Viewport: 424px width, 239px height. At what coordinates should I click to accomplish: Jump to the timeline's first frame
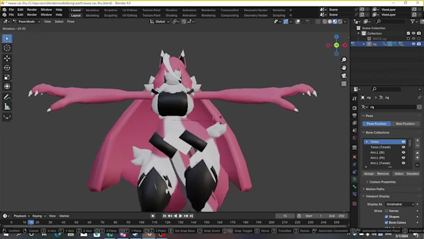pos(165,216)
